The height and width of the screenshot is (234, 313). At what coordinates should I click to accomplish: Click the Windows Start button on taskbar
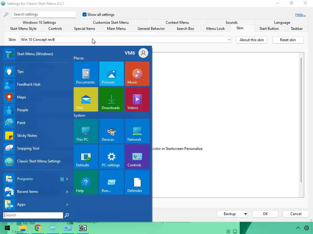7,228
